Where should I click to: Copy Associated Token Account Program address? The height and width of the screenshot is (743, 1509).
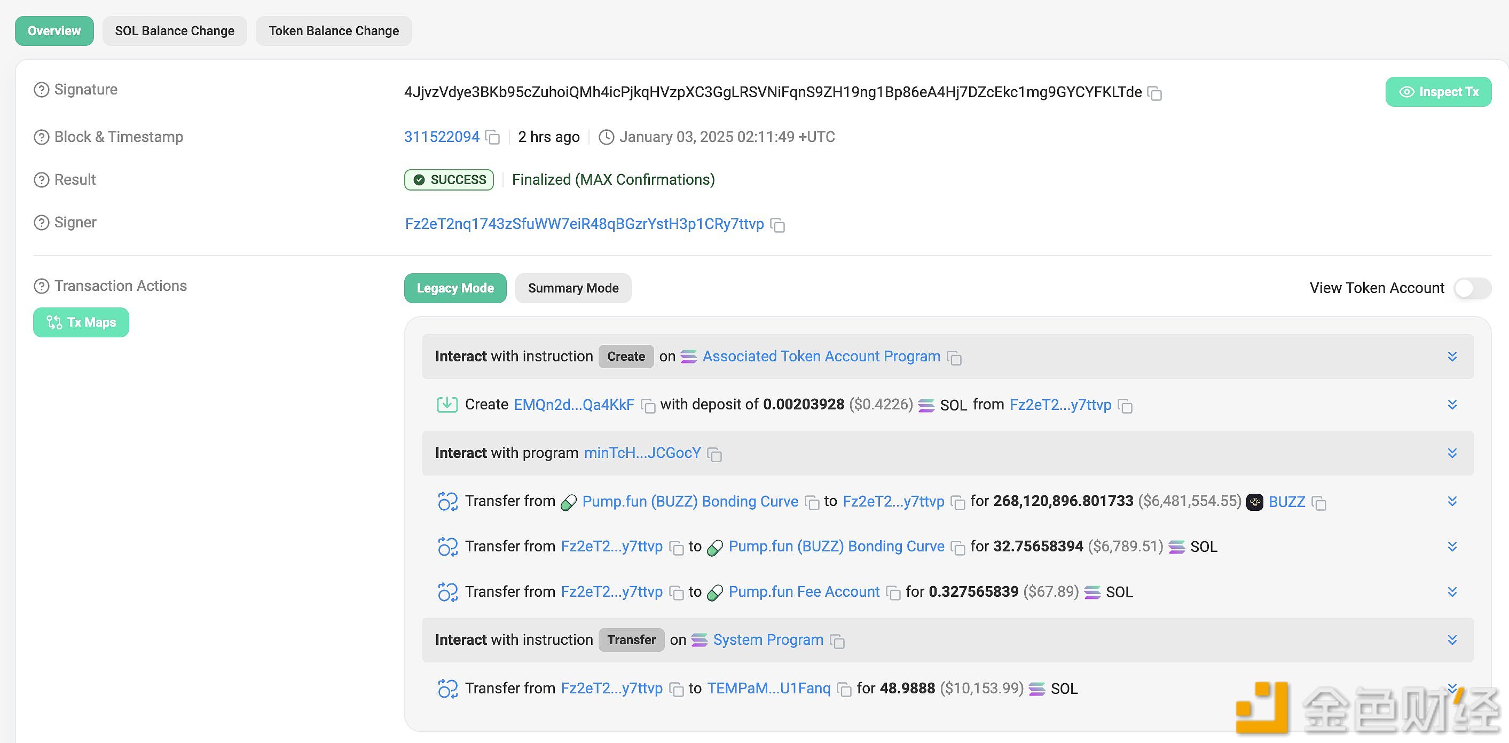tap(954, 357)
